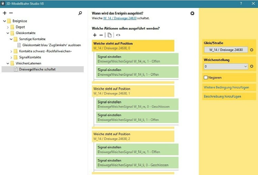Open gear next to Weichenstellung dropdown

252,66
